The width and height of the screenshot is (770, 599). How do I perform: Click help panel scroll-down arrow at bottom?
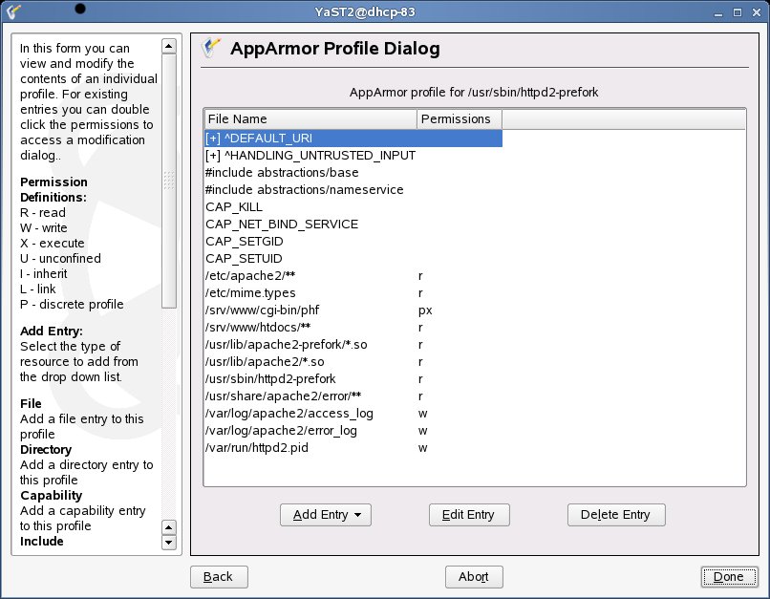169,543
